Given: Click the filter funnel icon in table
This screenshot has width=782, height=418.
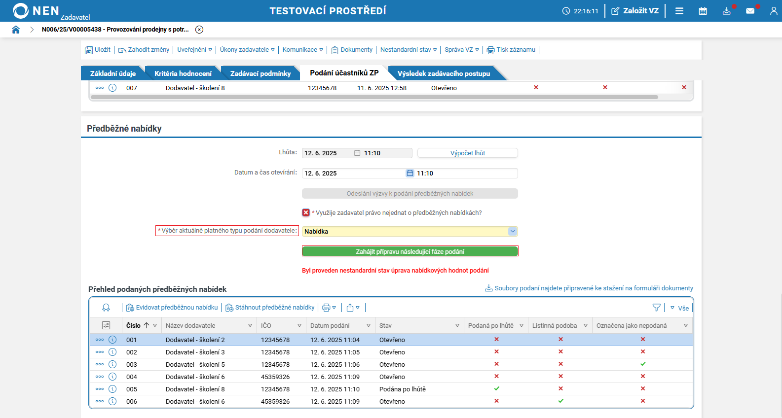Looking at the screenshot, I should coord(656,308).
